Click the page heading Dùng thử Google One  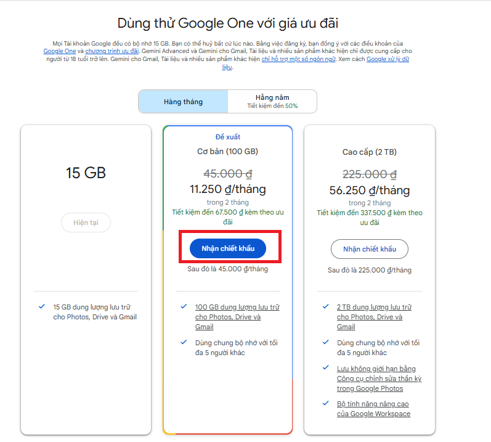(228, 23)
